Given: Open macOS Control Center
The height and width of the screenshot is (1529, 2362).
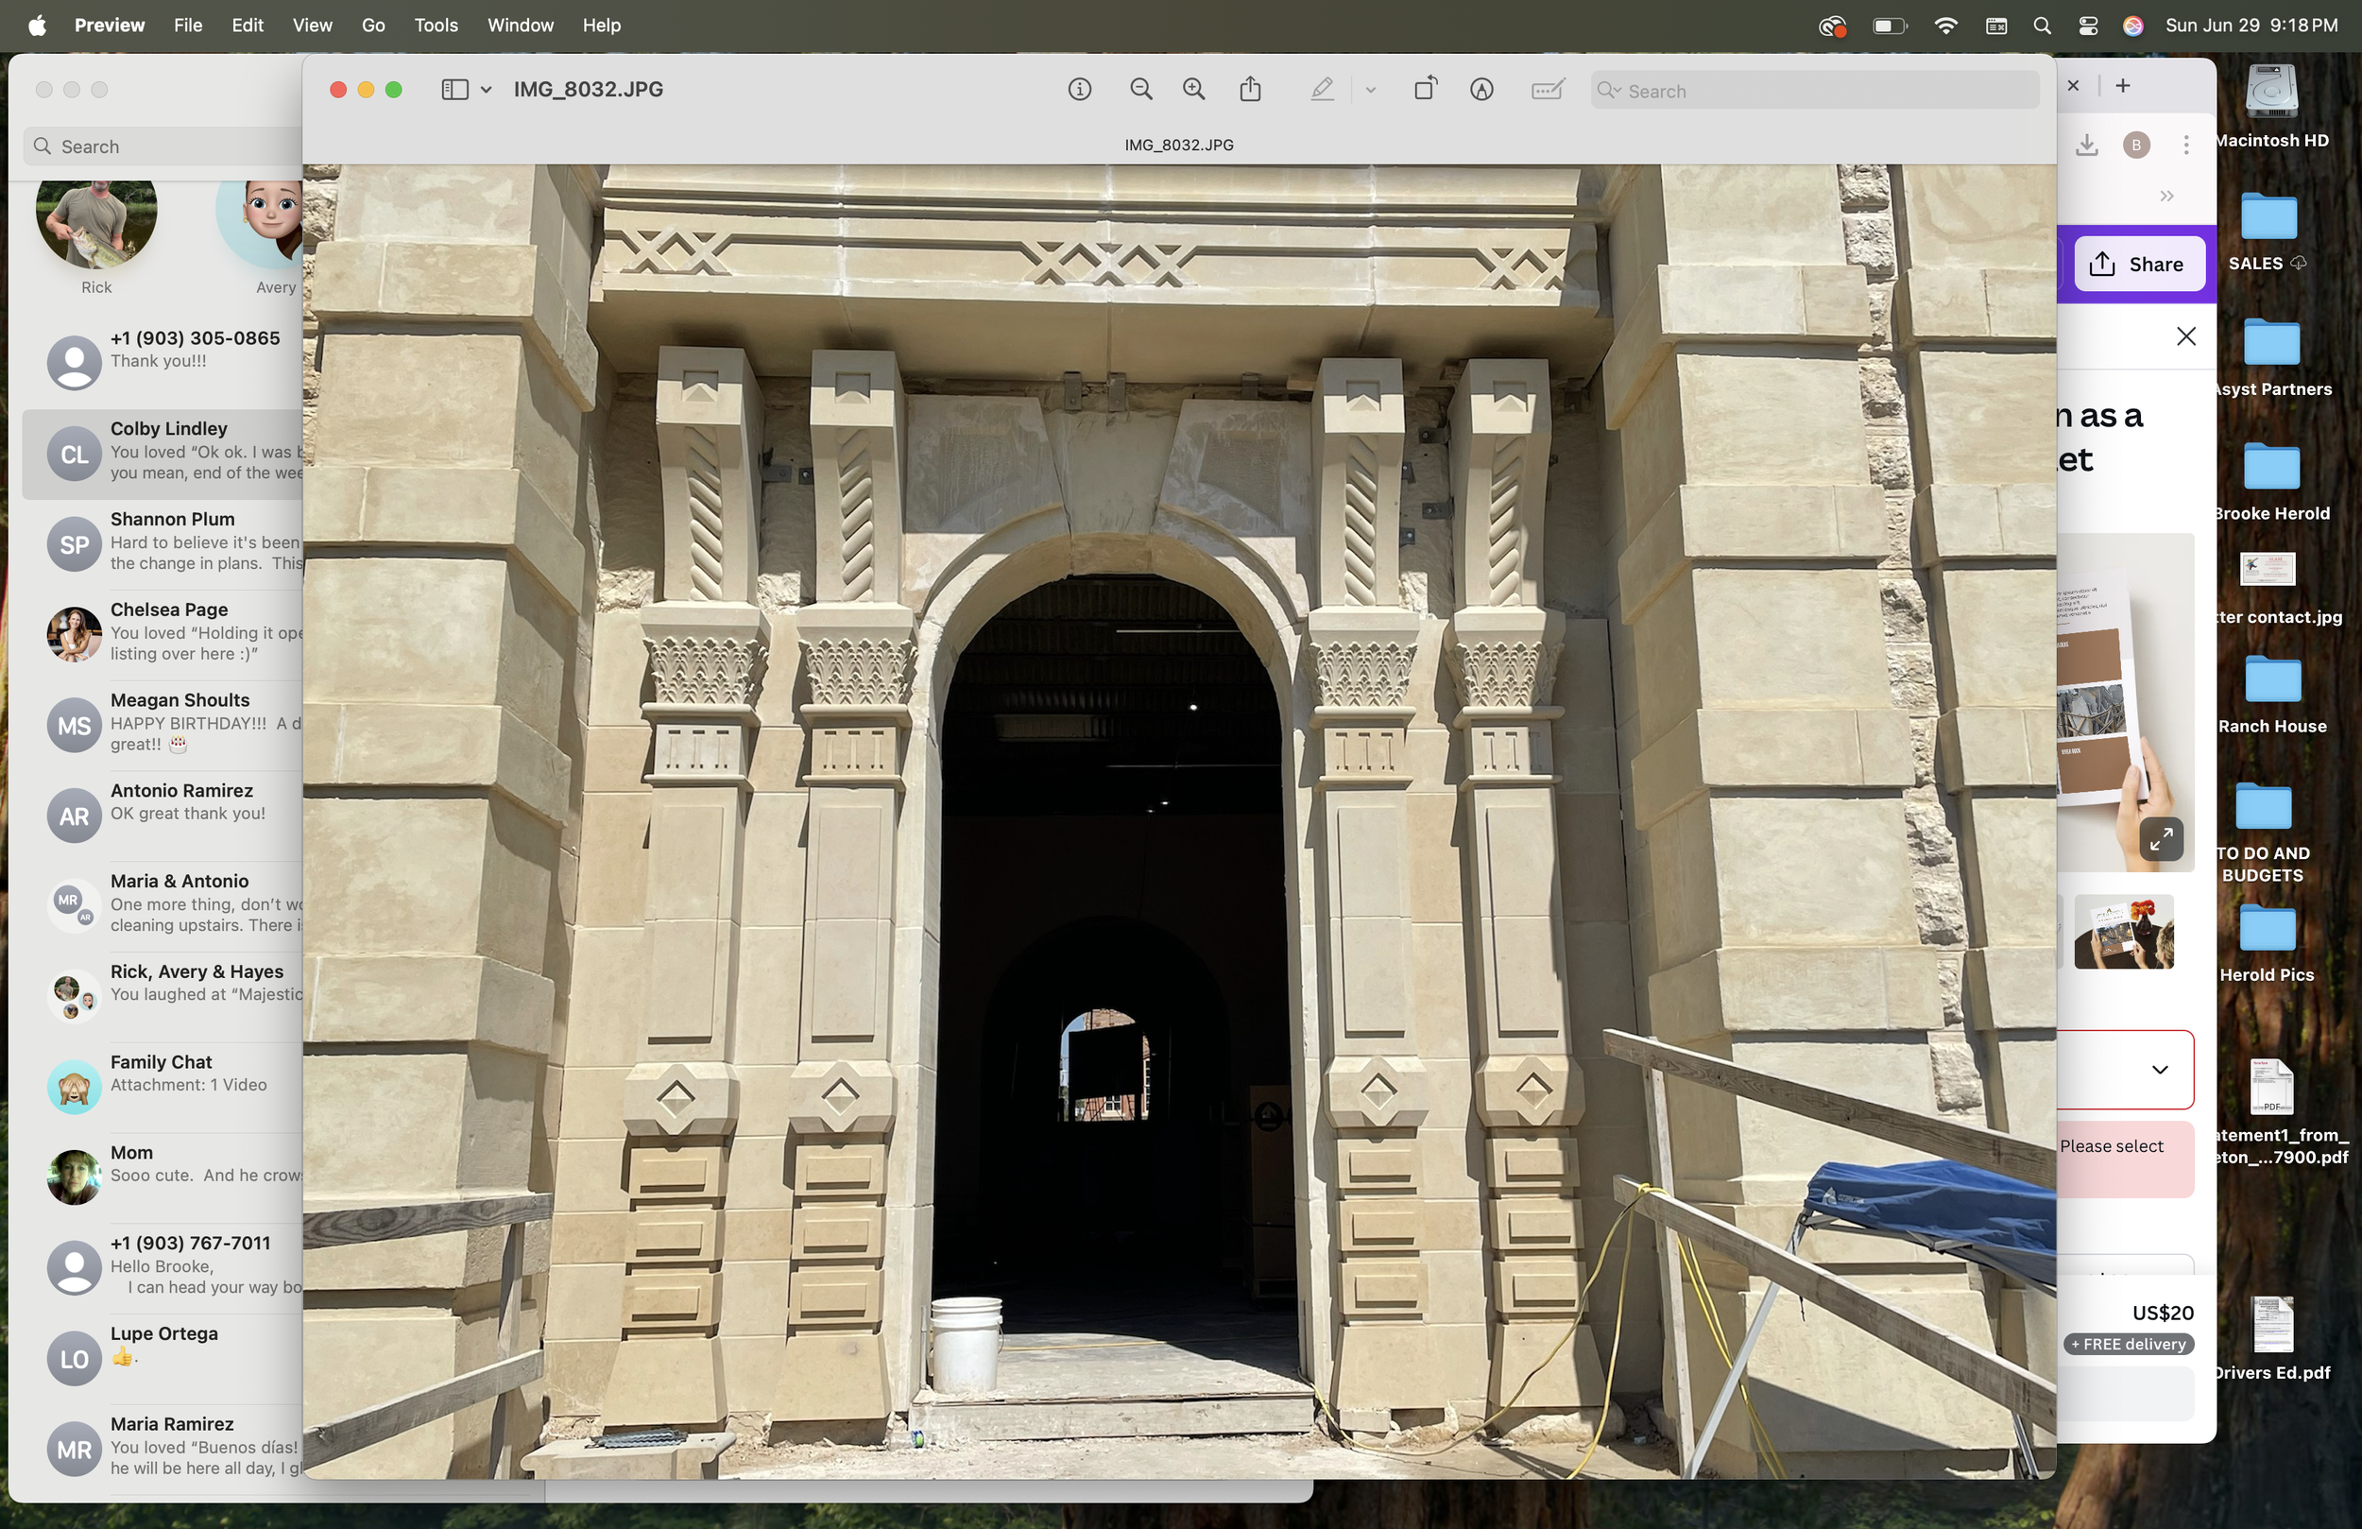Looking at the screenshot, I should click(2088, 26).
